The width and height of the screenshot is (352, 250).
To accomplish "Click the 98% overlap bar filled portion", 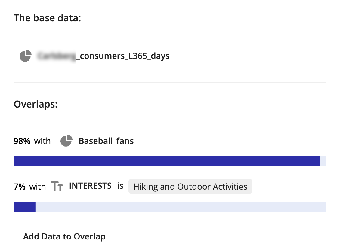I will click(x=167, y=161).
